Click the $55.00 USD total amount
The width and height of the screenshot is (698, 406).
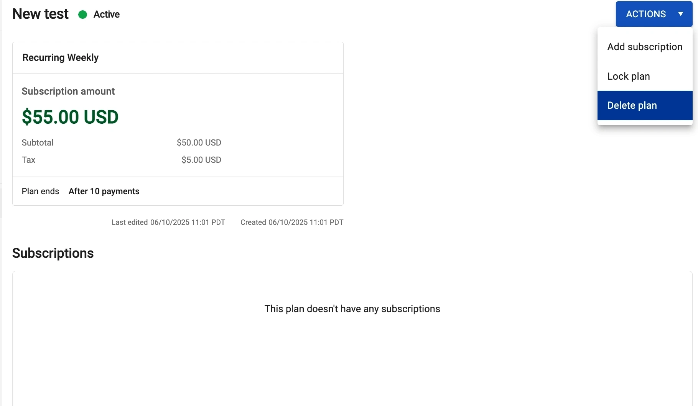pyautogui.click(x=70, y=117)
